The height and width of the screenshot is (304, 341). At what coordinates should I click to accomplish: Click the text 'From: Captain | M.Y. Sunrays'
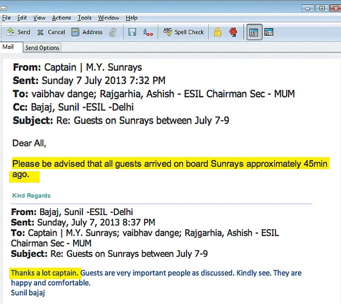tap(77, 67)
